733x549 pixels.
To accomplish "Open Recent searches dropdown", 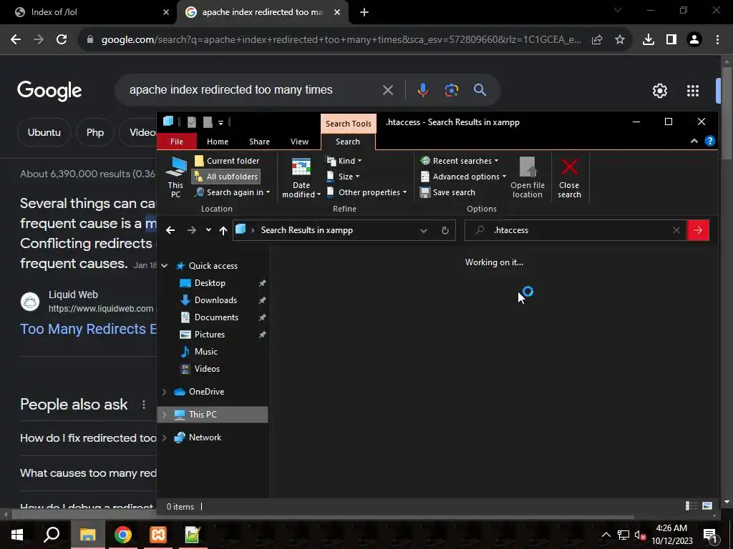I will click(x=460, y=161).
